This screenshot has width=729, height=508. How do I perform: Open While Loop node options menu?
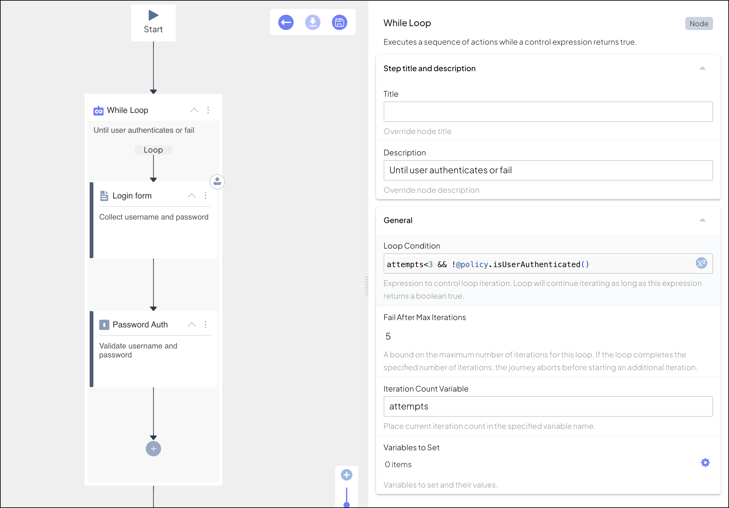point(208,110)
